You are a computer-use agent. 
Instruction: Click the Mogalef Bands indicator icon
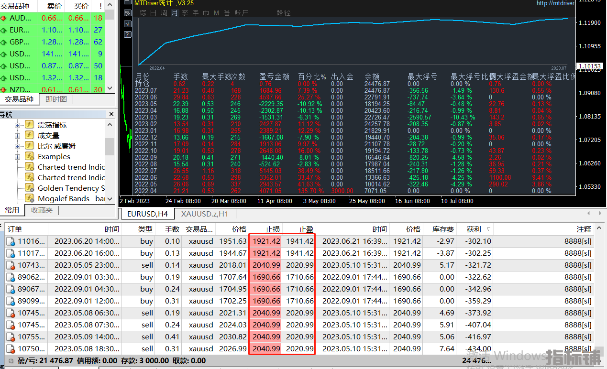click(x=29, y=198)
